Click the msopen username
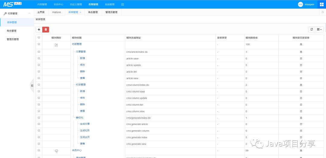This screenshot has width=326, height=158. pyautogui.click(x=309, y=4)
